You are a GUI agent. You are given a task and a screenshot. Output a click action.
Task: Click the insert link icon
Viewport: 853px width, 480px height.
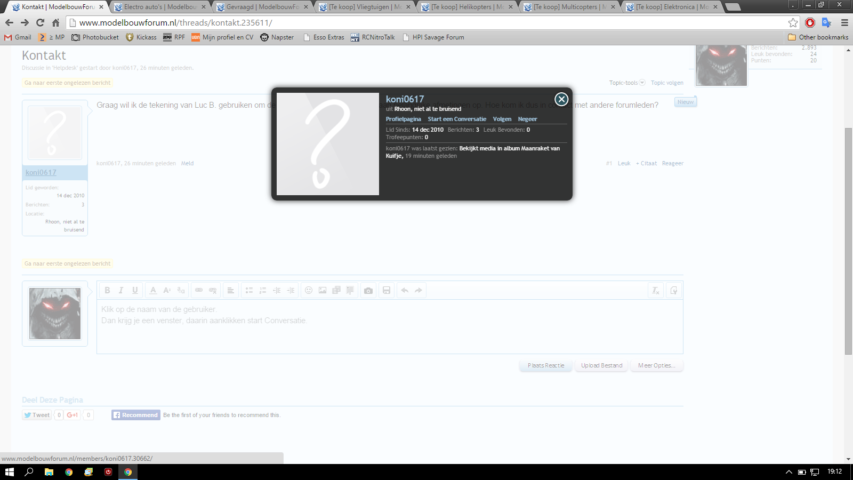[199, 290]
